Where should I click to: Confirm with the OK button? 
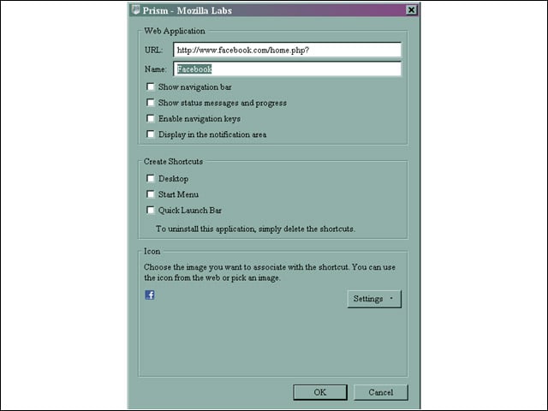[x=320, y=392]
